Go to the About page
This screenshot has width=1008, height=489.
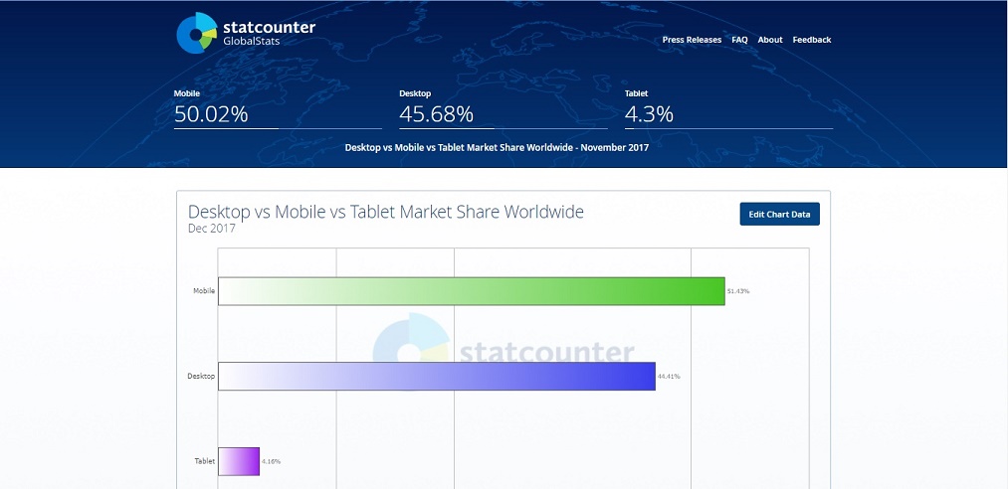[770, 40]
